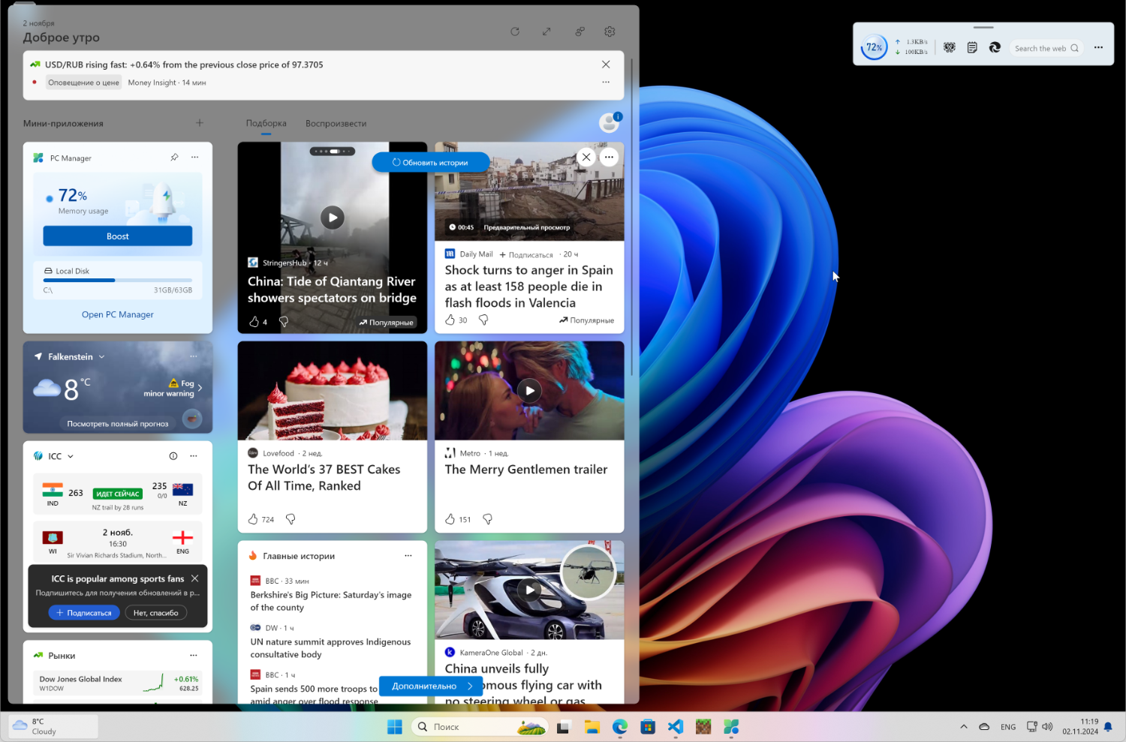Like the 37 BEST Cakes article

click(x=254, y=519)
